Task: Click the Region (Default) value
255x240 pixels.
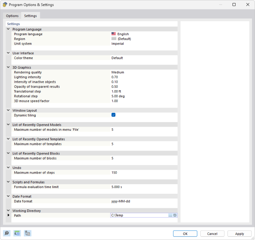Action: [124, 39]
